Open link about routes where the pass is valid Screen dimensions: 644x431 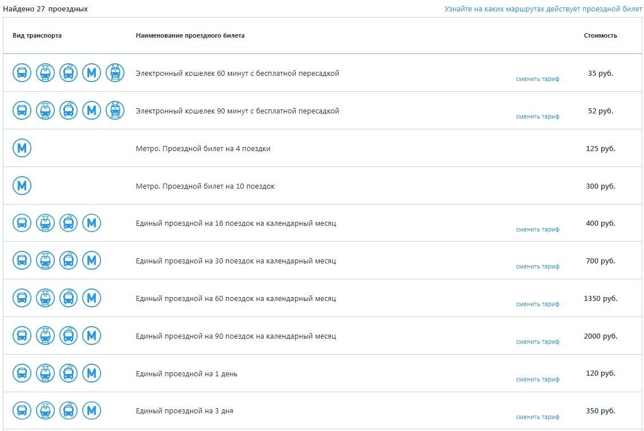(x=543, y=9)
